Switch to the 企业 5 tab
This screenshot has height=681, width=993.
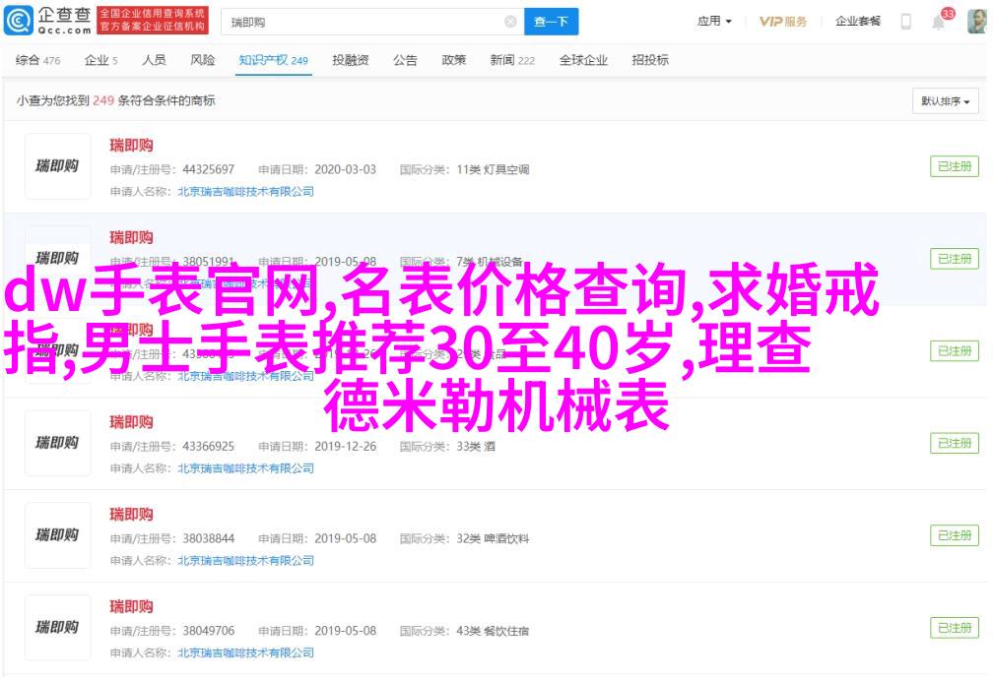[x=100, y=60]
